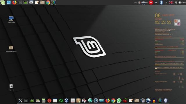Select the Computer desktop icon
The image size is (186, 104).
point(11,20)
